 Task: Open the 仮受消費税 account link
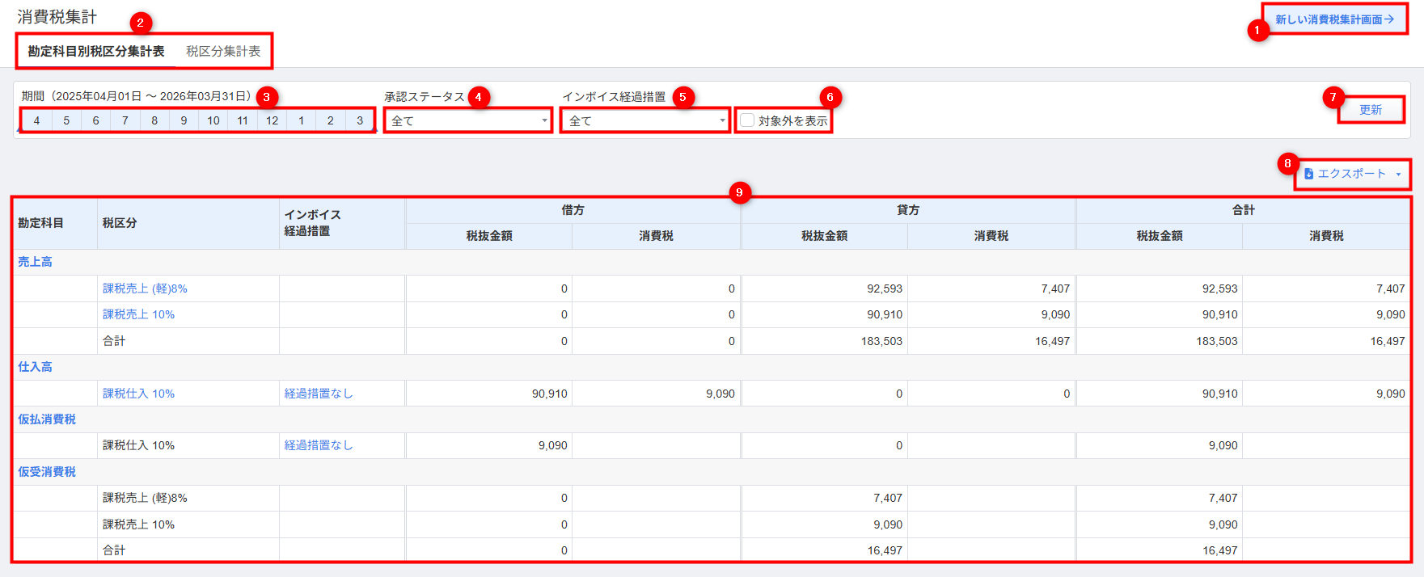point(47,472)
